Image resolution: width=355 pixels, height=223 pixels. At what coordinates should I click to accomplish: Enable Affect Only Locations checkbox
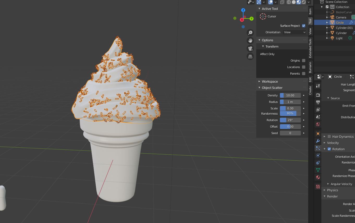point(304,67)
